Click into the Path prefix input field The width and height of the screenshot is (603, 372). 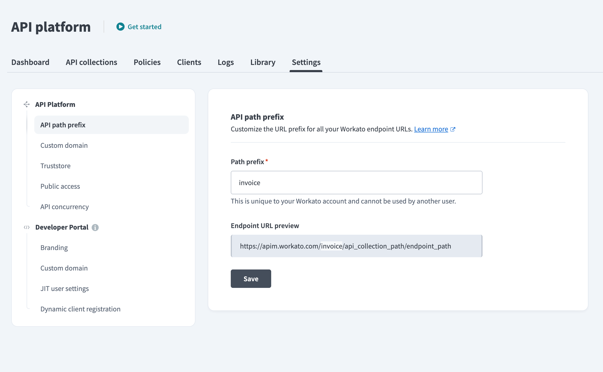coord(356,183)
